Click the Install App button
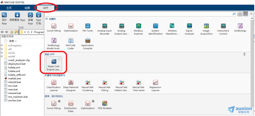The width and height of the screenshot is (255, 116). (x=31, y=18)
